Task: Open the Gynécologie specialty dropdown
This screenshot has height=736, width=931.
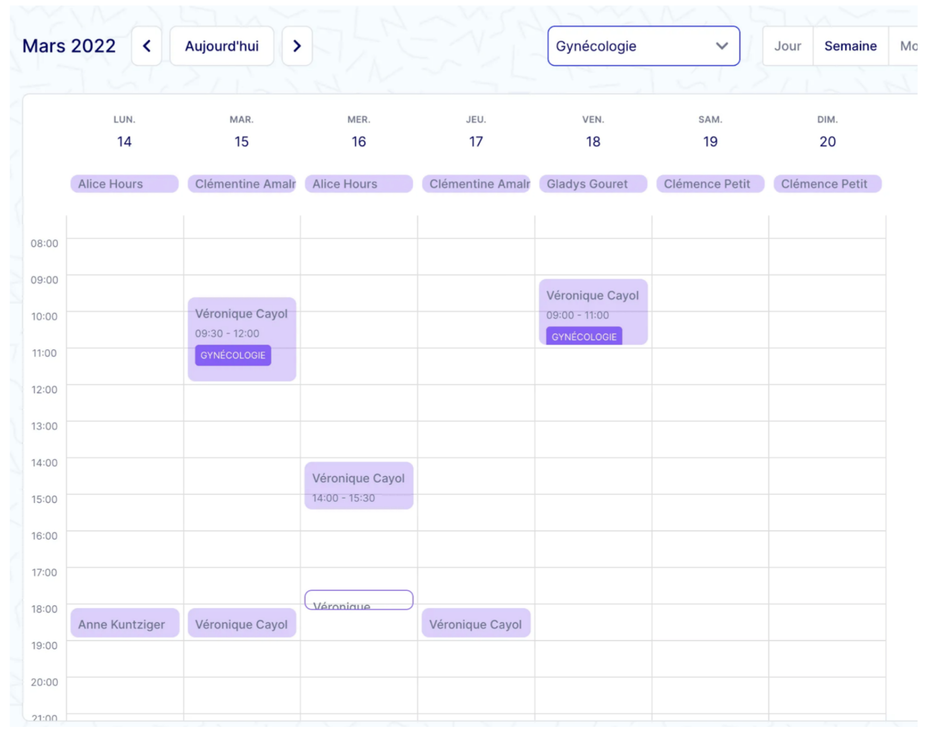Action: [x=644, y=46]
